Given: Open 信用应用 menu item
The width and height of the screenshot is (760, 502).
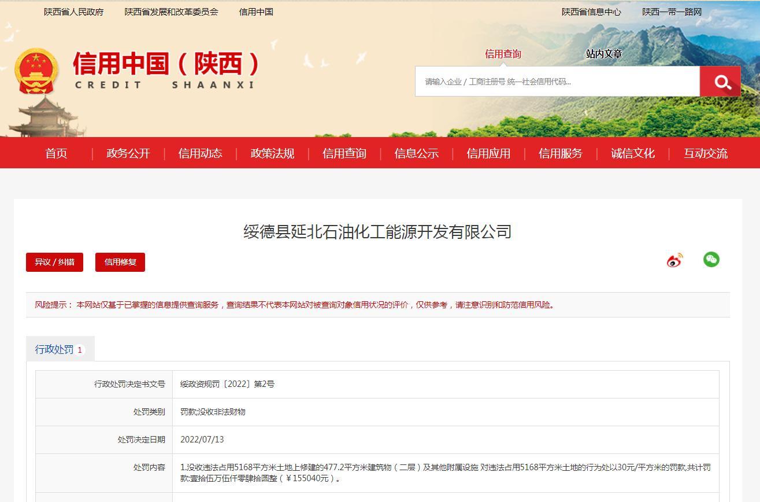Looking at the screenshot, I should click(488, 153).
